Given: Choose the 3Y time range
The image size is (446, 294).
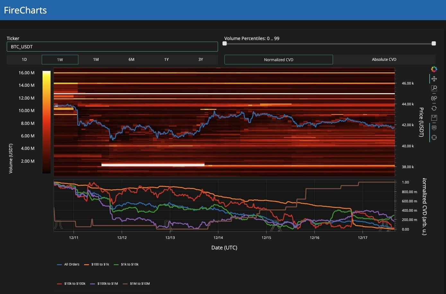Looking at the screenshot, I should pyautogui.click(x=200, y=60).
